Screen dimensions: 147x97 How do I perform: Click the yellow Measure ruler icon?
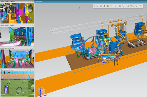coord(136,6)
